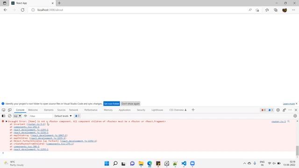
Task: Switch to the Welcome tab
Action: [x=33, y=110]
